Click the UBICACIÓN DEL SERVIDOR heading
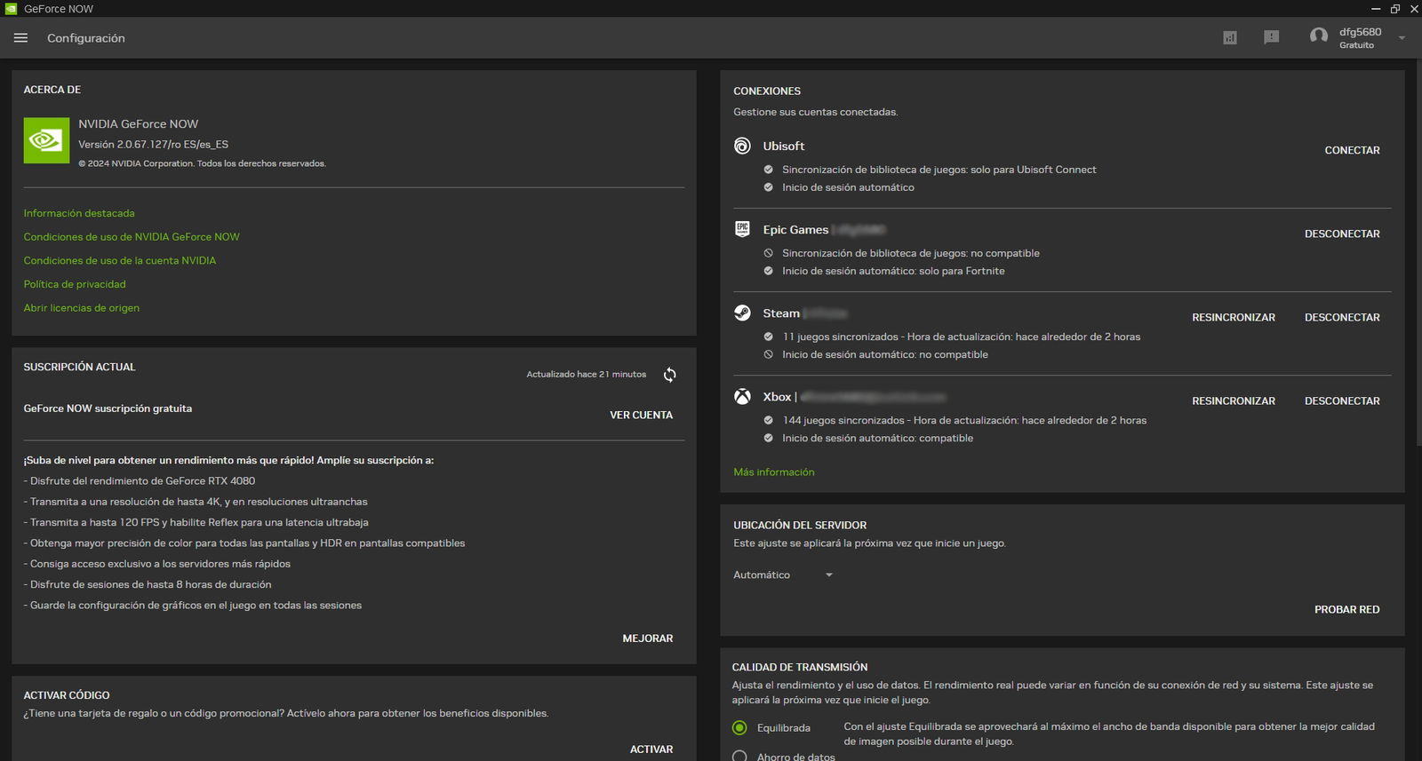Screen dimensions: 1422x761 coord(800,526)
